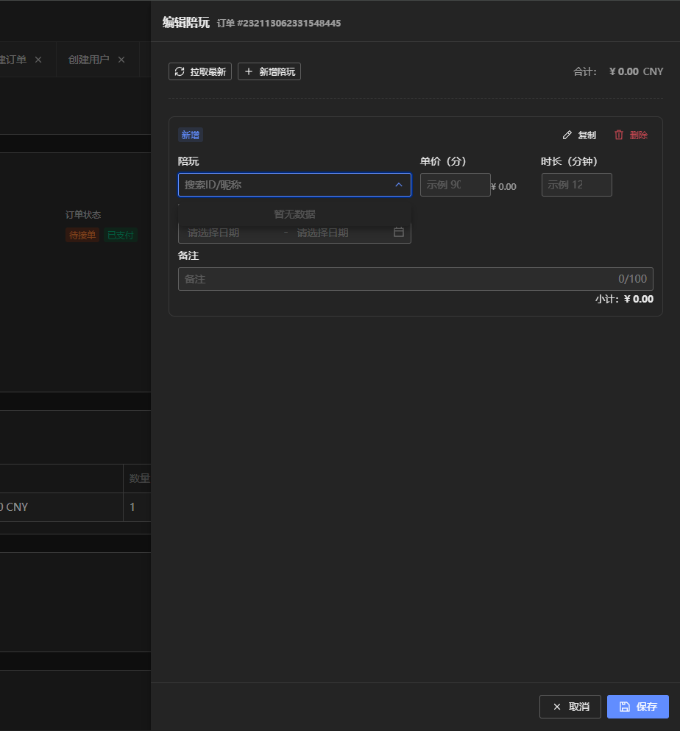Open the calendar icon in date range

[399, 233]
